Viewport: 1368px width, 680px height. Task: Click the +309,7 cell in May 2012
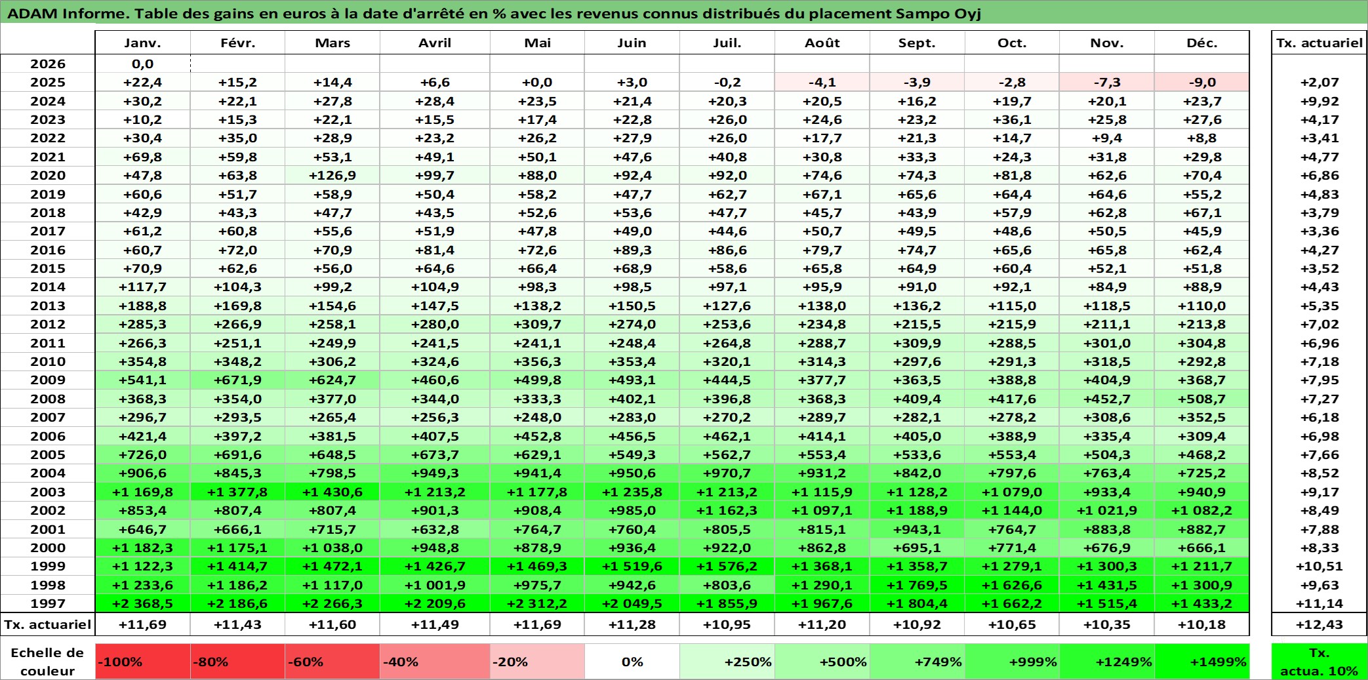(537, 324)
